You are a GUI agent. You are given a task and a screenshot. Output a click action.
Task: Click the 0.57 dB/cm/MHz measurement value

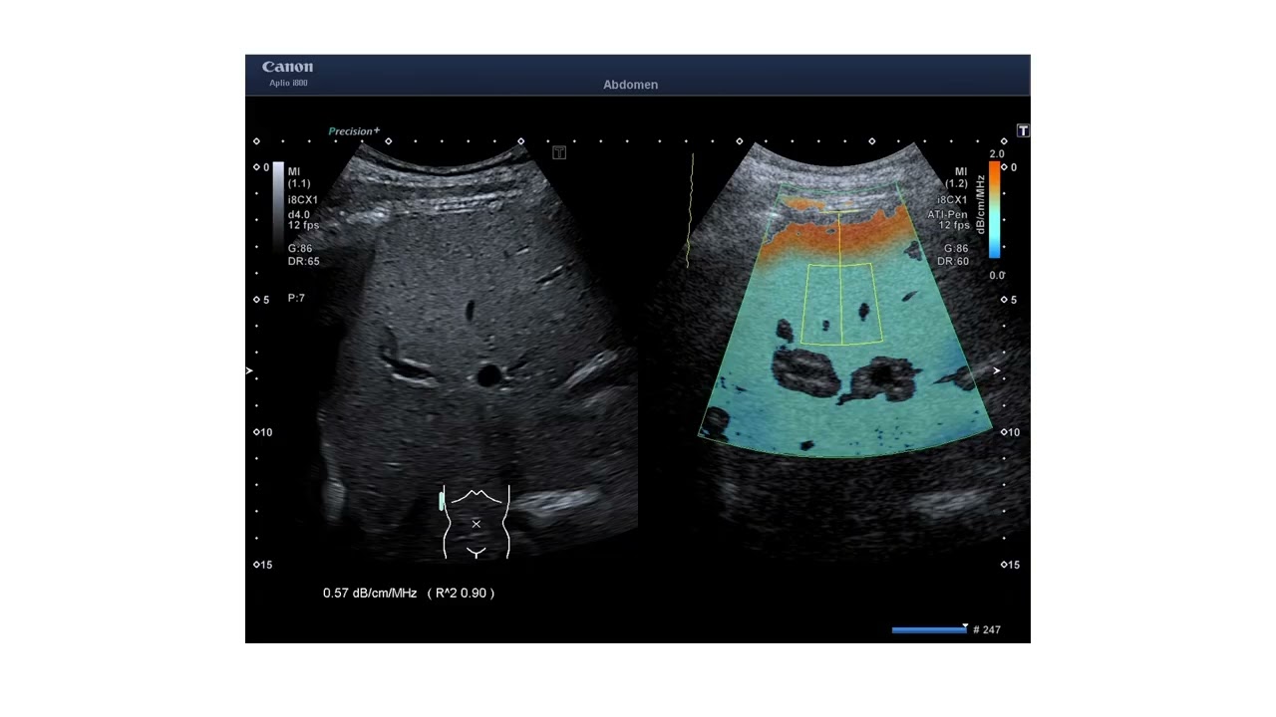[370, 593]
